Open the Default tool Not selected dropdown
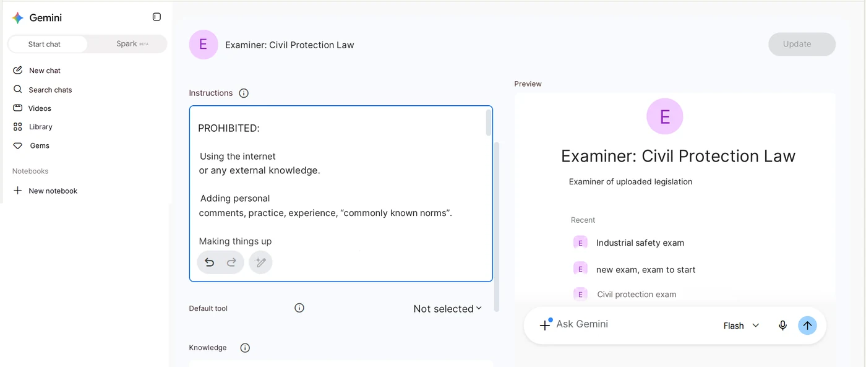Viewport: 866px width, 367px height. (448, 309)
